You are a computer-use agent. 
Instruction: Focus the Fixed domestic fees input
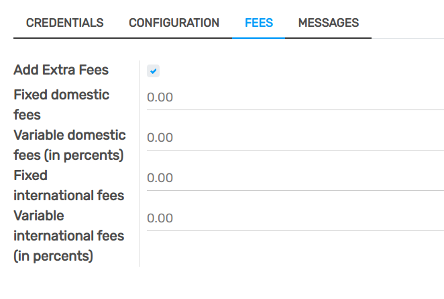[295, 97]
